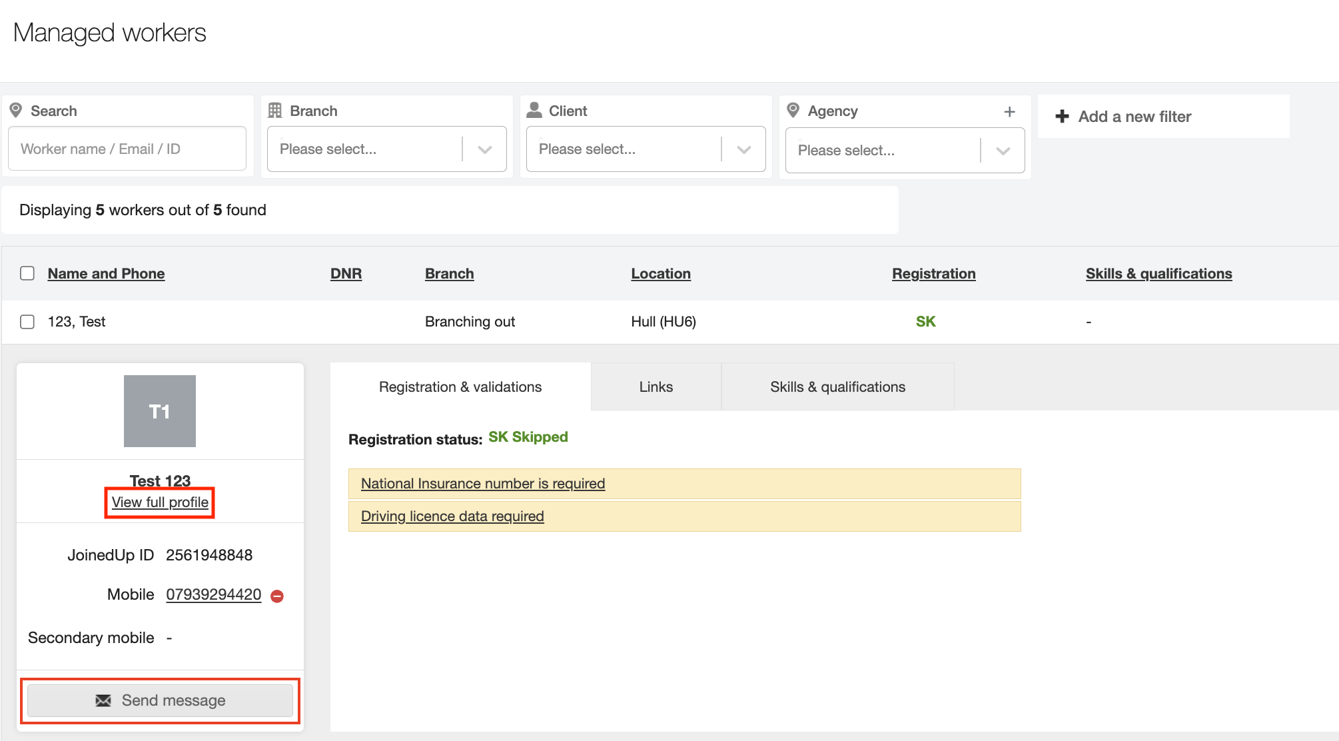Open the View full profile link

[160, 502]
